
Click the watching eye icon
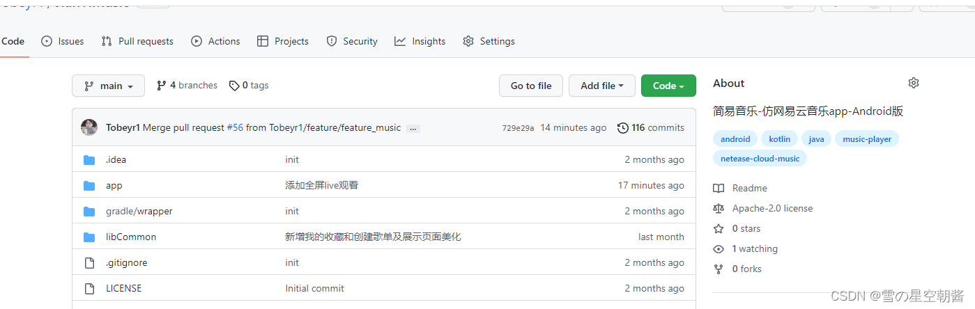(719, 249)
